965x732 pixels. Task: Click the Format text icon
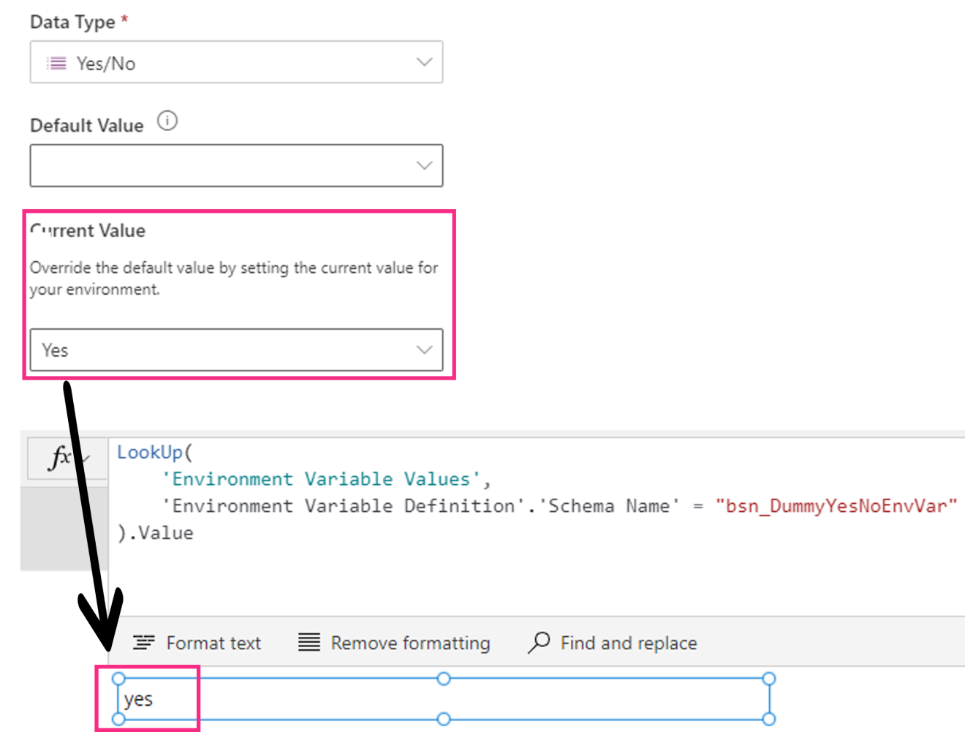point(143,643)
